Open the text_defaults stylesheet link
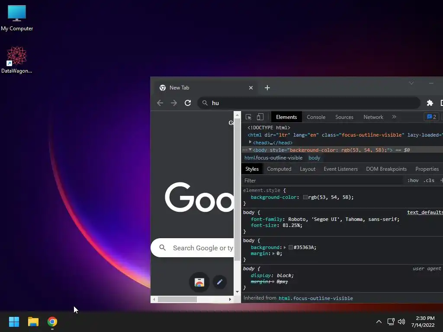The width and height of the screenshot is (443, 332). click(425, 212)
